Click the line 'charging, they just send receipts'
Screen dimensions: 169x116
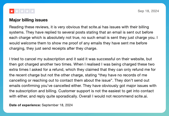point(53,48)
